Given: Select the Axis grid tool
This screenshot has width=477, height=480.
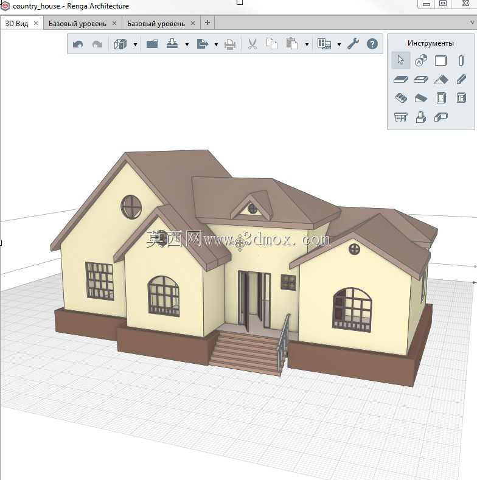Looking at the screenshot, I should [421, 60].
